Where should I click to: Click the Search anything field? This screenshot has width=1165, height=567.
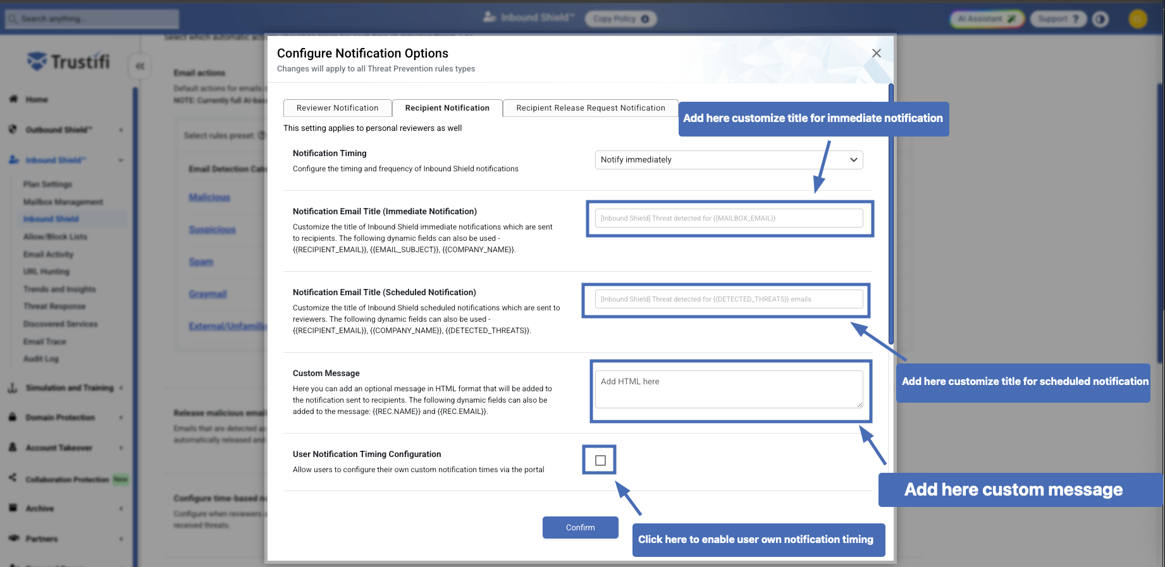coord(92,19)
